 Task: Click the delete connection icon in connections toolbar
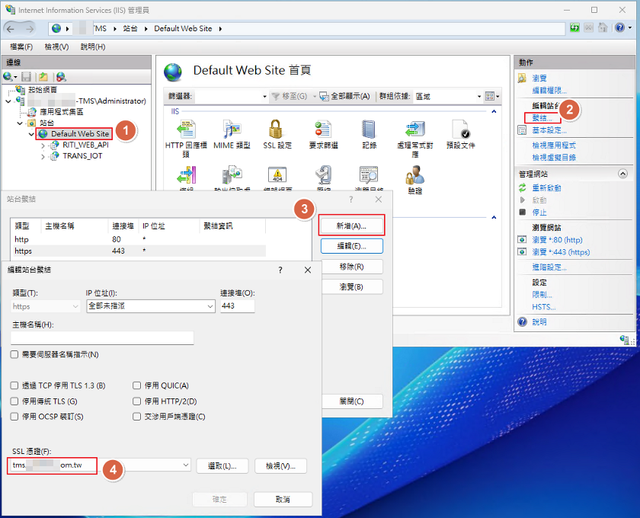61,76
